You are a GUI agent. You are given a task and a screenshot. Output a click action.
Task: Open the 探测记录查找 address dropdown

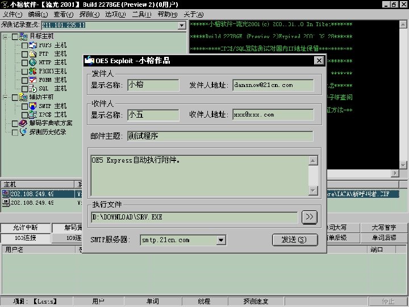[182, 26]
